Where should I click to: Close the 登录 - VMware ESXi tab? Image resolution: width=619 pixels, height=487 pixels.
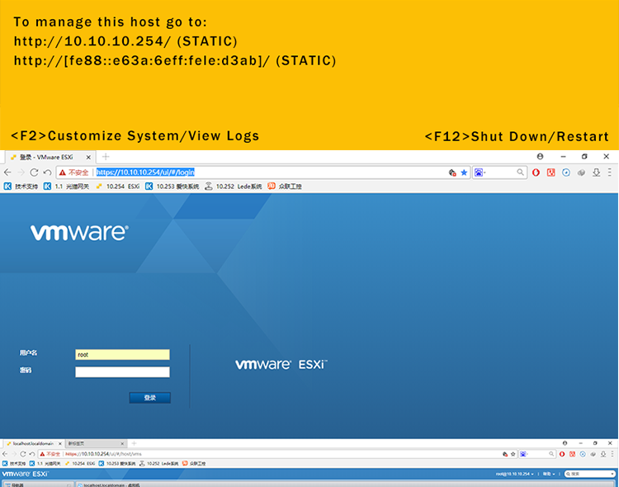pyautogui.click(x=88, y=157)
